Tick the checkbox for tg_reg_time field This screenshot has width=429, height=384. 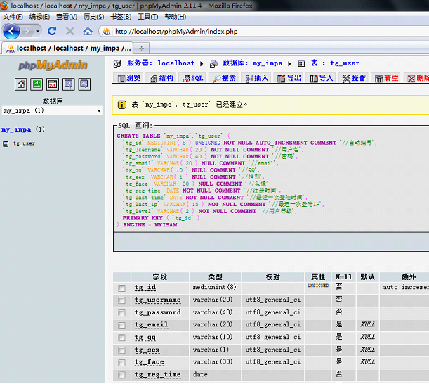[121, 375]
